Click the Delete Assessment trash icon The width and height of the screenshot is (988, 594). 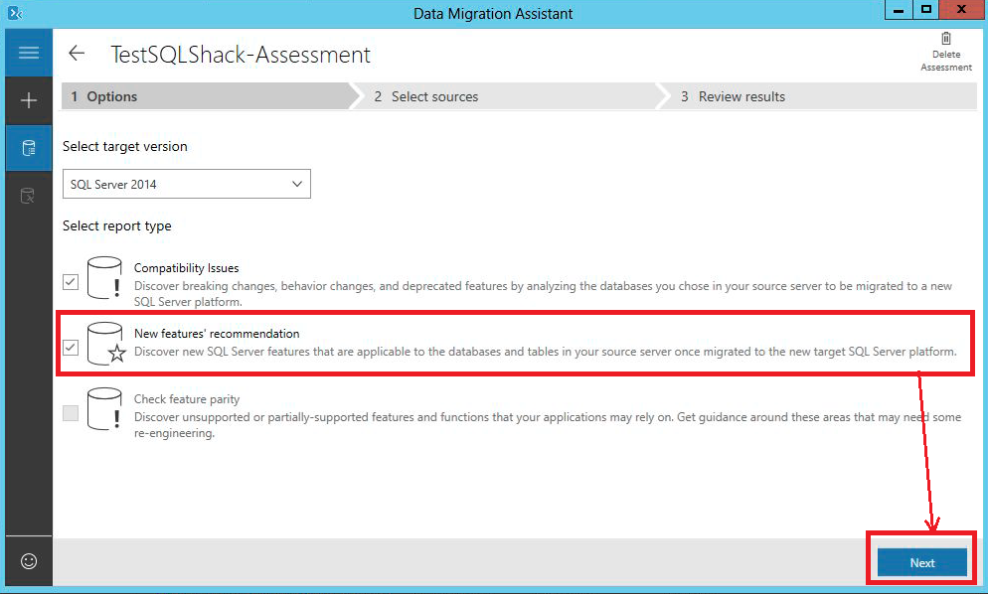point(946,39)
